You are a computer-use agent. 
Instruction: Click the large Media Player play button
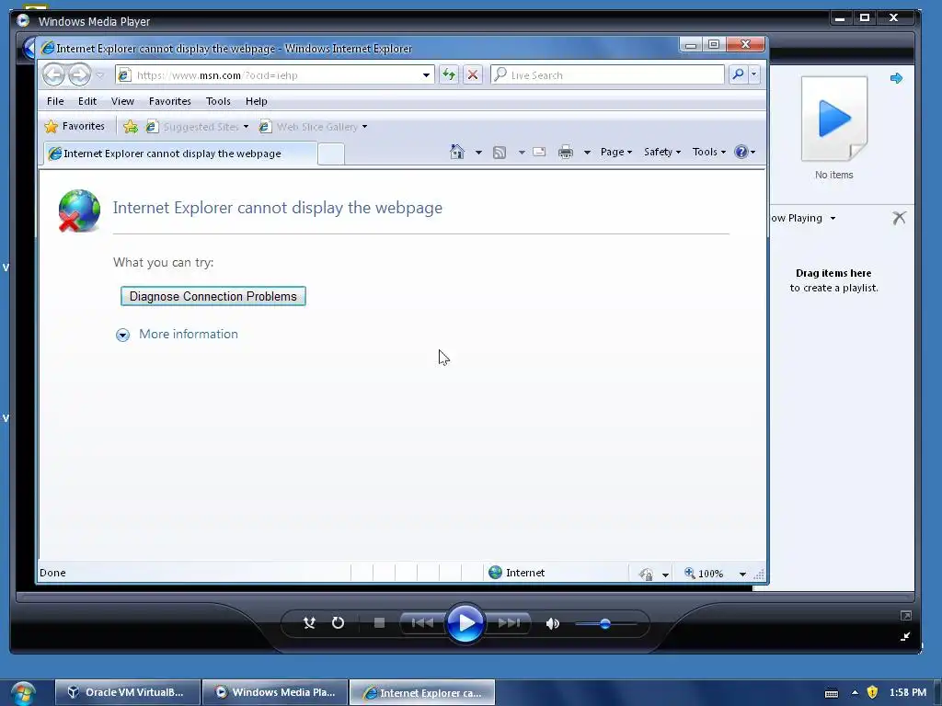coord(465,623)
